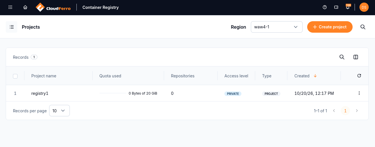Click the '0 Bytes of 20 GiB' text
Screen dimensions: 375x147
click(143, 93)
